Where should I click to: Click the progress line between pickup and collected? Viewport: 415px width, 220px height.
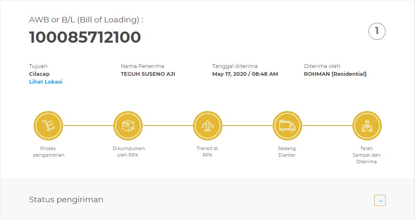tap(88, 126)
